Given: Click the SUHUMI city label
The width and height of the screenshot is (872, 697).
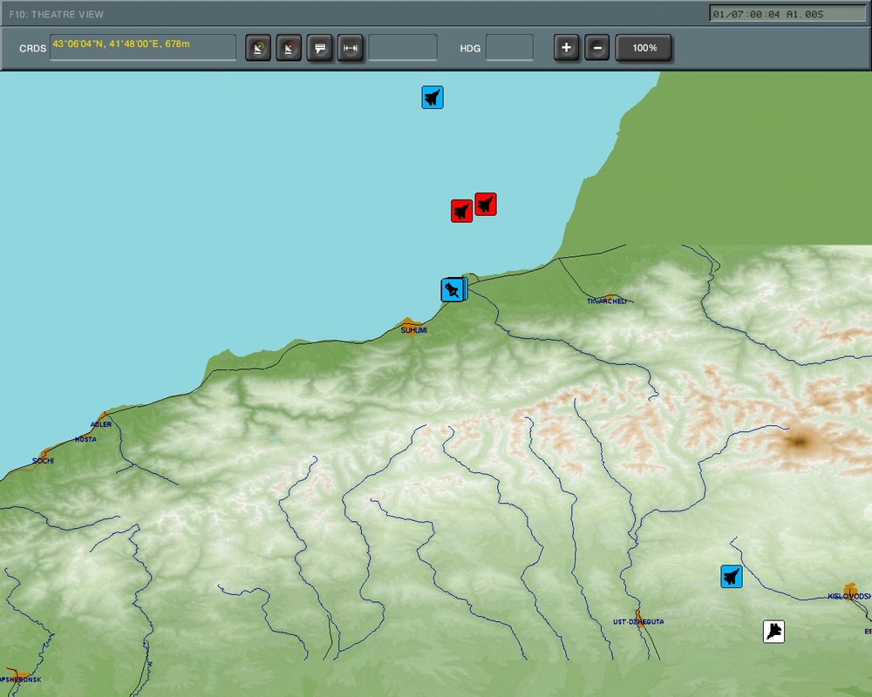Looking at the screenshot, I should 413,330.
